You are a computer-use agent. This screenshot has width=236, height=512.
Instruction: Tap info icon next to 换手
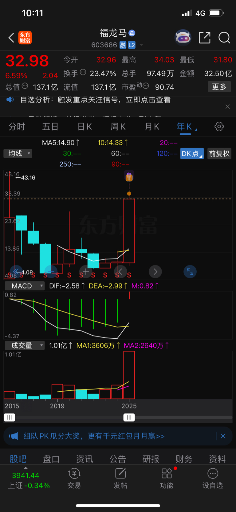(83, 72)
